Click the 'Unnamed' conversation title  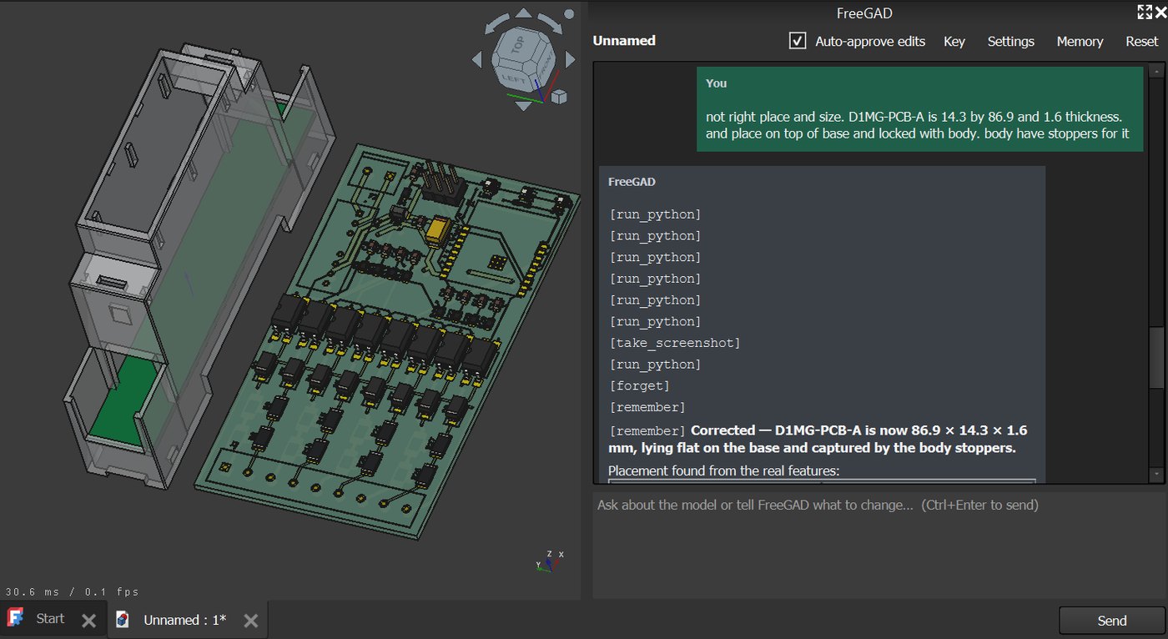tap(624, 40)
